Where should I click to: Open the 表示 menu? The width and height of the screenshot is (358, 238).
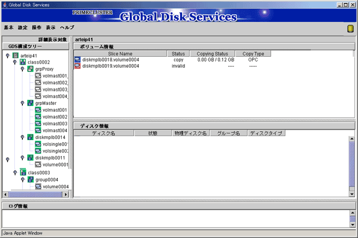point(51,27)
